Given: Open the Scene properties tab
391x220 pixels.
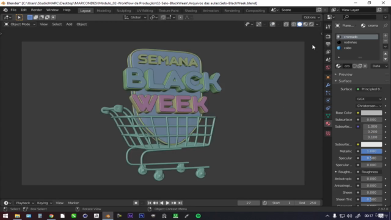Looking at the screenshot, I should (328, 60).
